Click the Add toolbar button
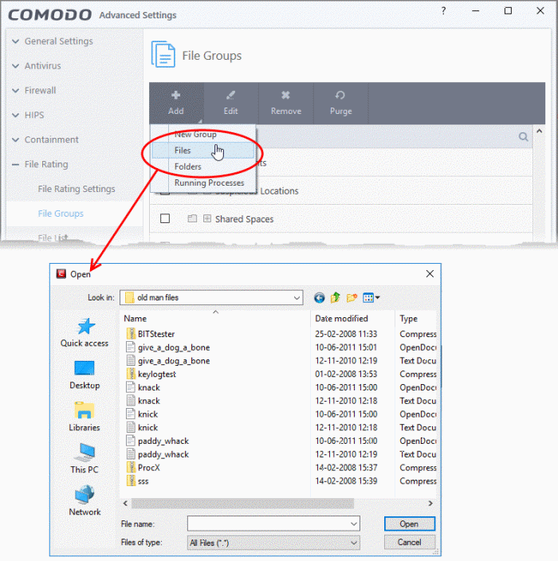 176,103
